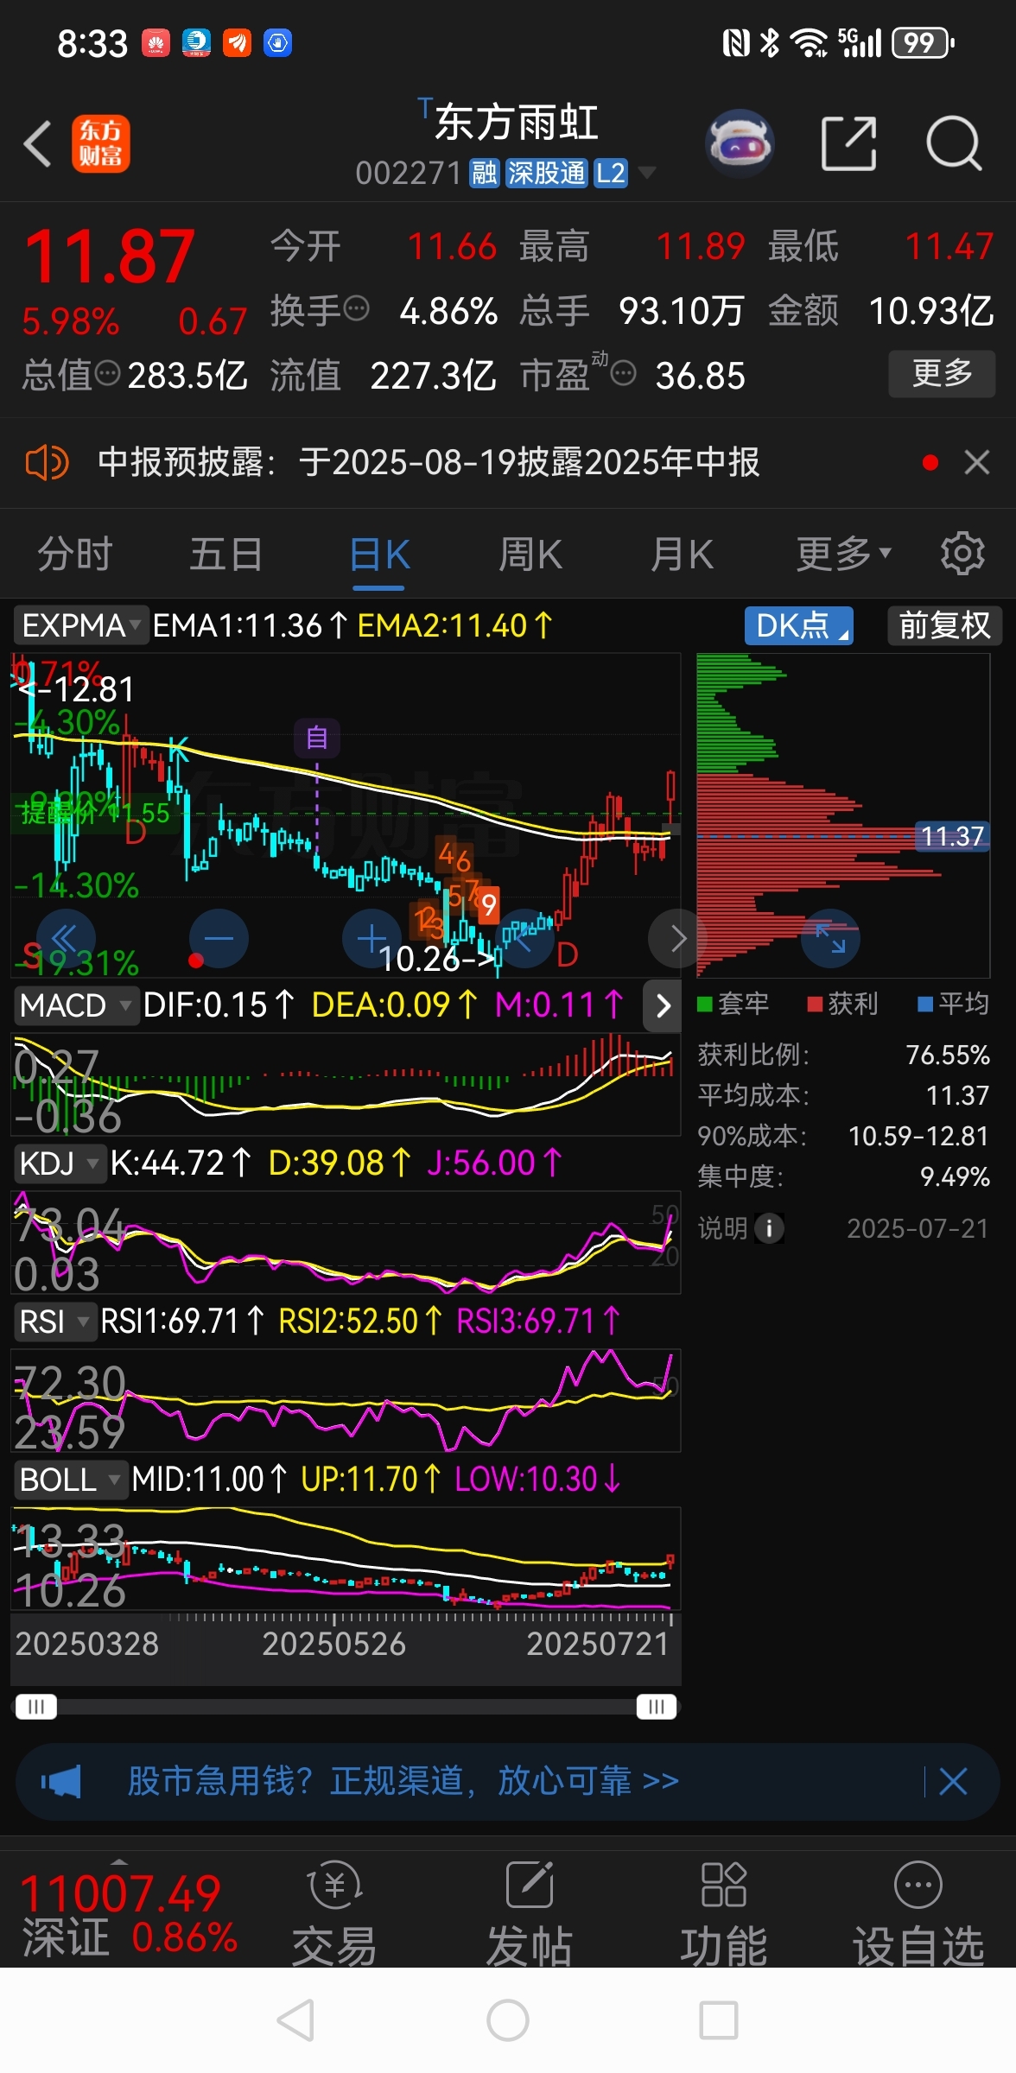Tap the current price 11.87

[x=110, y=256]
